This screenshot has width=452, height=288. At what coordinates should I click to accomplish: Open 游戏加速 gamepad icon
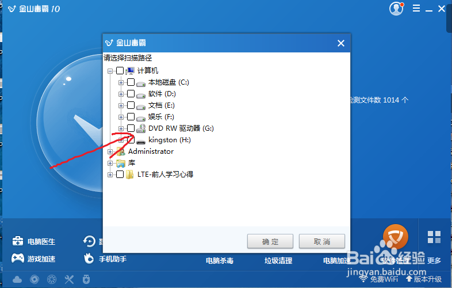[18, 258]
